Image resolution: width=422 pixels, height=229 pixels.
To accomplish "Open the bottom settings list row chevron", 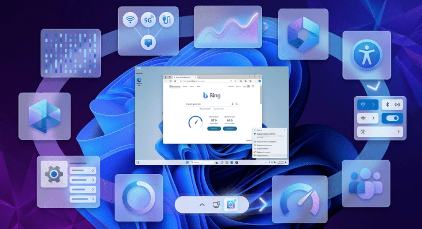I will pyautogui.click(x=93, y=199).
